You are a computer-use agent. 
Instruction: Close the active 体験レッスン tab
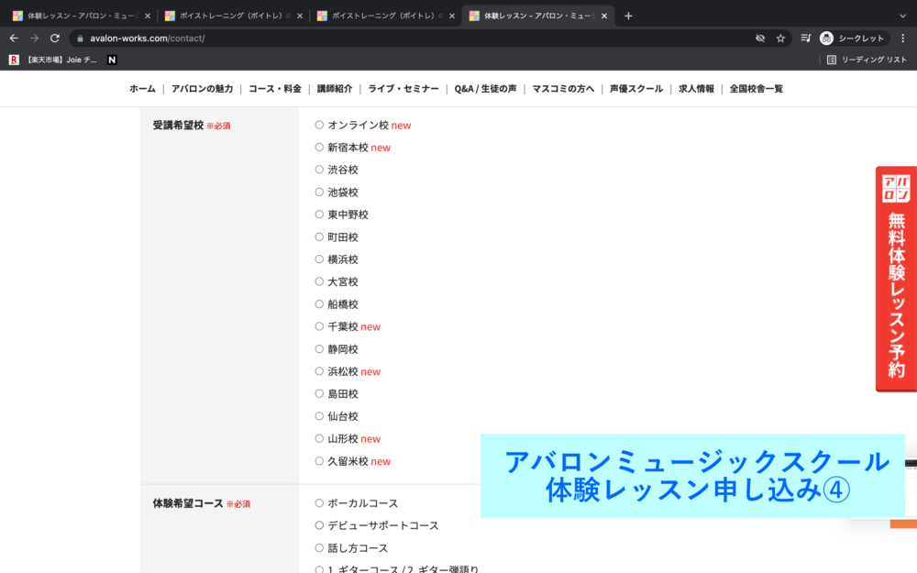[x=604, y=16]
